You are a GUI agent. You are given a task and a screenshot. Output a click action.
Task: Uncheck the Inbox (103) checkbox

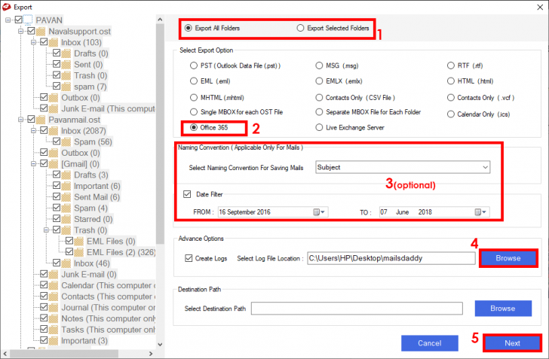pos(44,42)
